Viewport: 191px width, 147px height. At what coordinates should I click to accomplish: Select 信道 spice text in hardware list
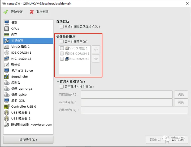(x=19, y=95)
